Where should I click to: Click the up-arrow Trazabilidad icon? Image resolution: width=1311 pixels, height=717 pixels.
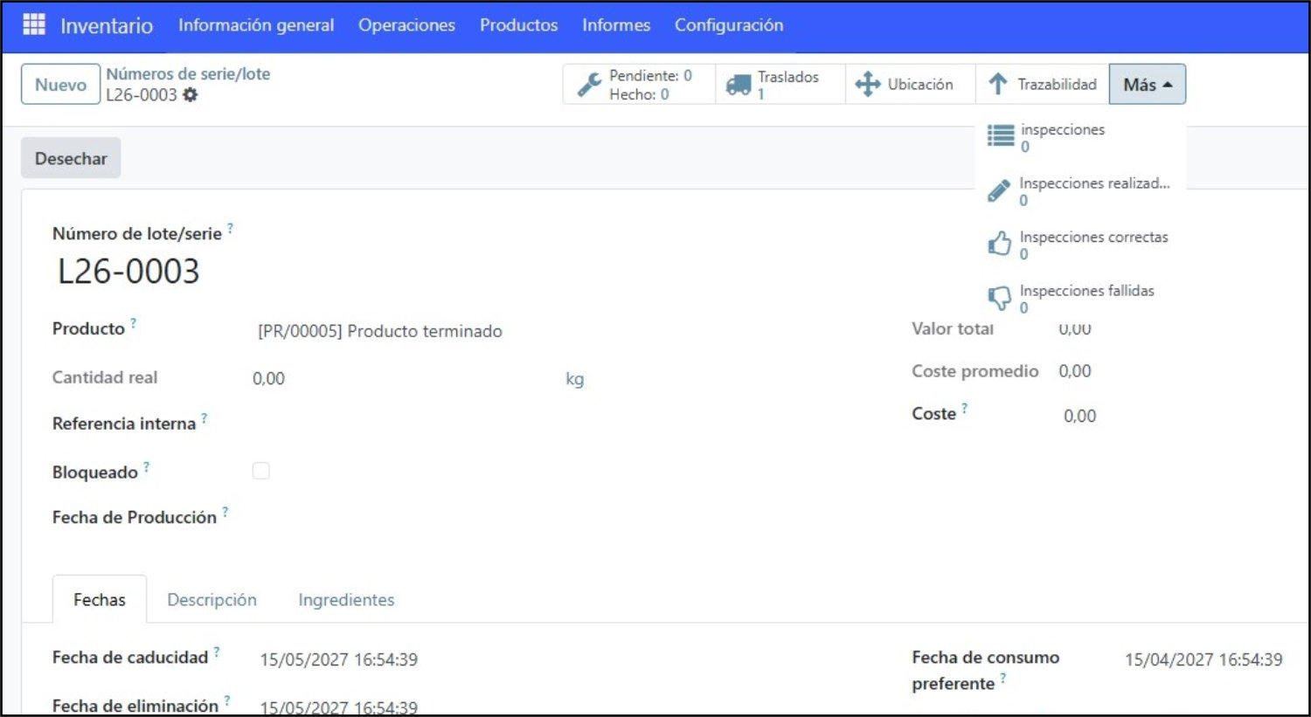[998, 85]
